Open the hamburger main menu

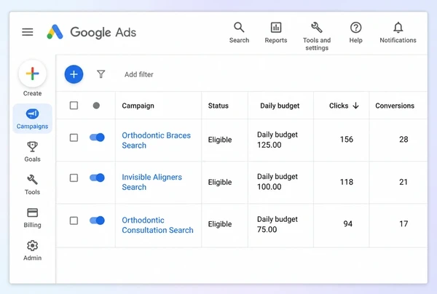(x=28, y=32)
